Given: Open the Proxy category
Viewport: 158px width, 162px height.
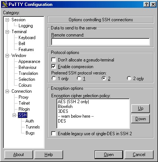Looking at the screenshot, I should (x=23, y=97).
